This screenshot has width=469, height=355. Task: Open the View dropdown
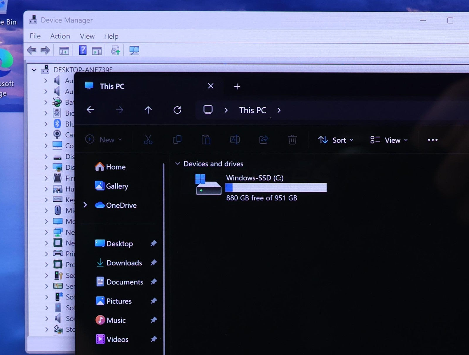(x=389, y=140)
